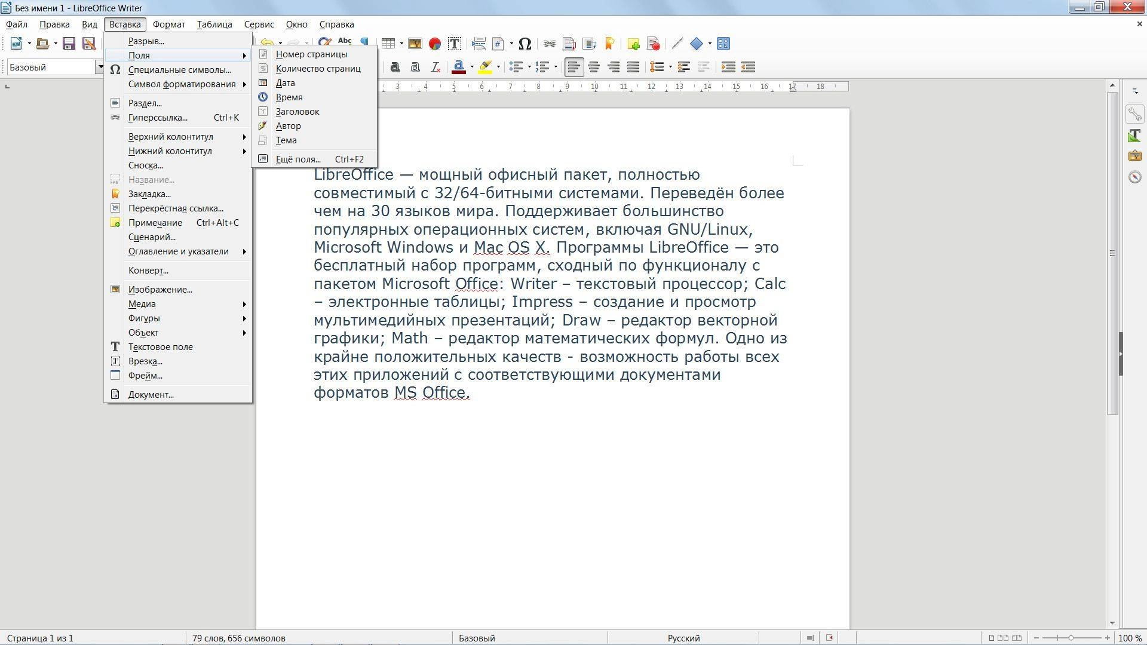Open the table insert dropdown arrow
This screenshot has width=1147, height=645.
(x=401, y=44)
